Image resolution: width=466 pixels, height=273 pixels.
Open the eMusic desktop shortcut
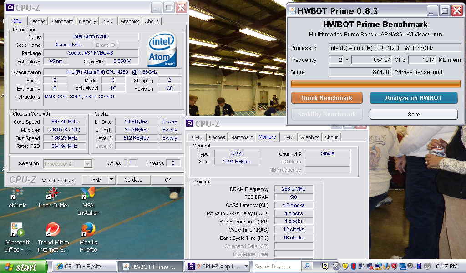point(18,197)
